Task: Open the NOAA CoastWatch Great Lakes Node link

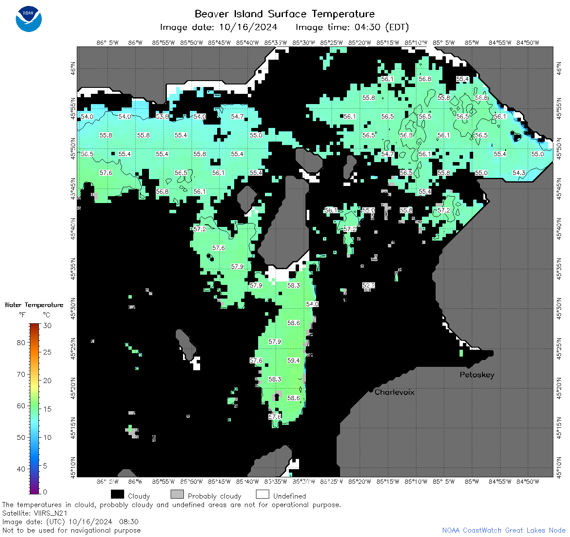Action: click(503, 530)
